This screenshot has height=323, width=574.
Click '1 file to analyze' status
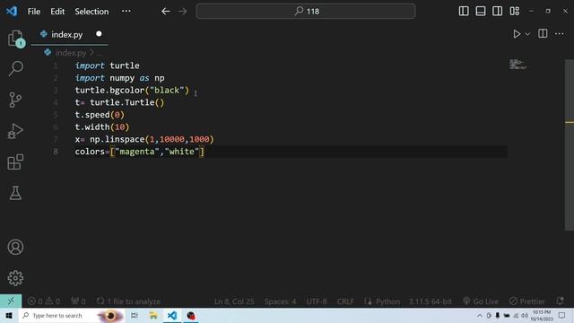pos(128,301)
